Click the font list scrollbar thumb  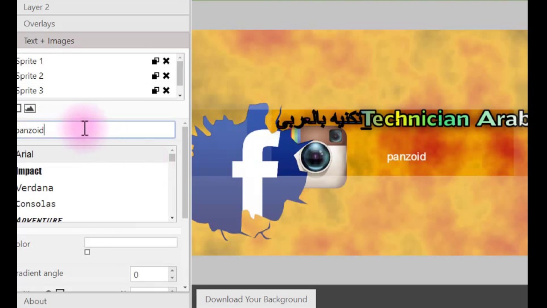pyautogui.click(x=172, y=157)
